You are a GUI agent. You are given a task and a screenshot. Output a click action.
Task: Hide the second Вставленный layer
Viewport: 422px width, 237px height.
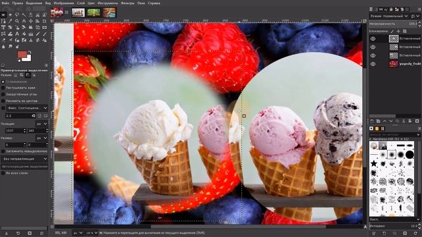point(373,47)
